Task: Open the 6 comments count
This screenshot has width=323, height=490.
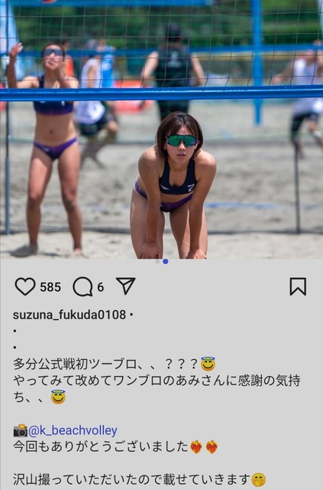Action: pos(100,287)
